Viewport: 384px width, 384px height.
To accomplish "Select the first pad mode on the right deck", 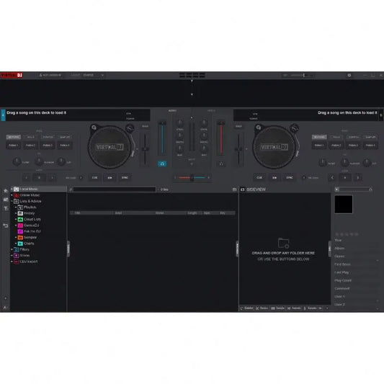I will click(319, 137).
